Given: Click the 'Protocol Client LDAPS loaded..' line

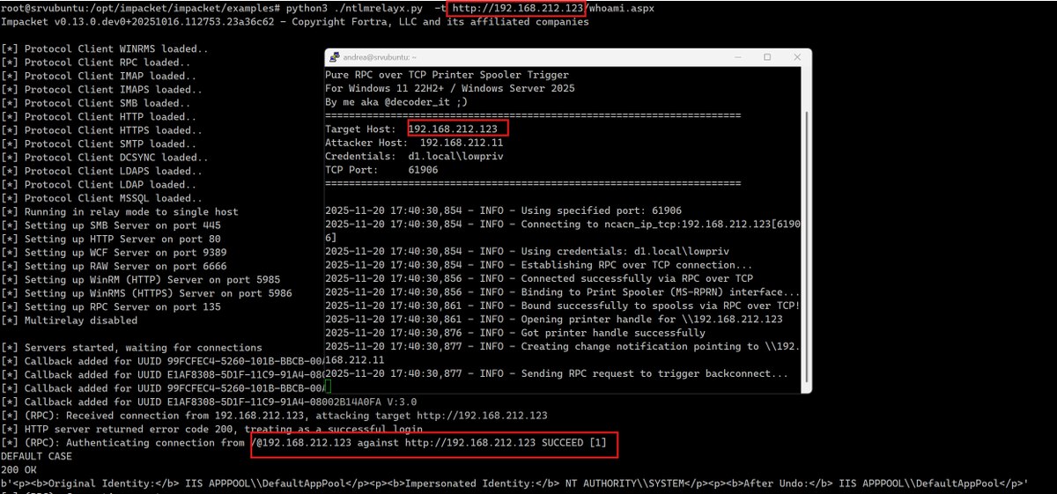Looking at the screenshot, I should 102,171.
